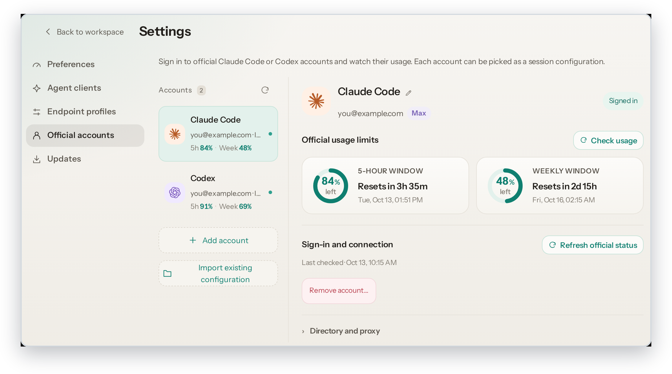Click the green status dot on Codex account
The height and width of the screenshot is (374, 672).
pos(270,192)
